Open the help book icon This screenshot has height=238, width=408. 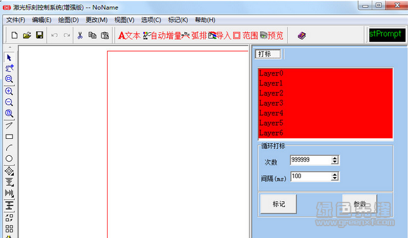coord(302,35)
